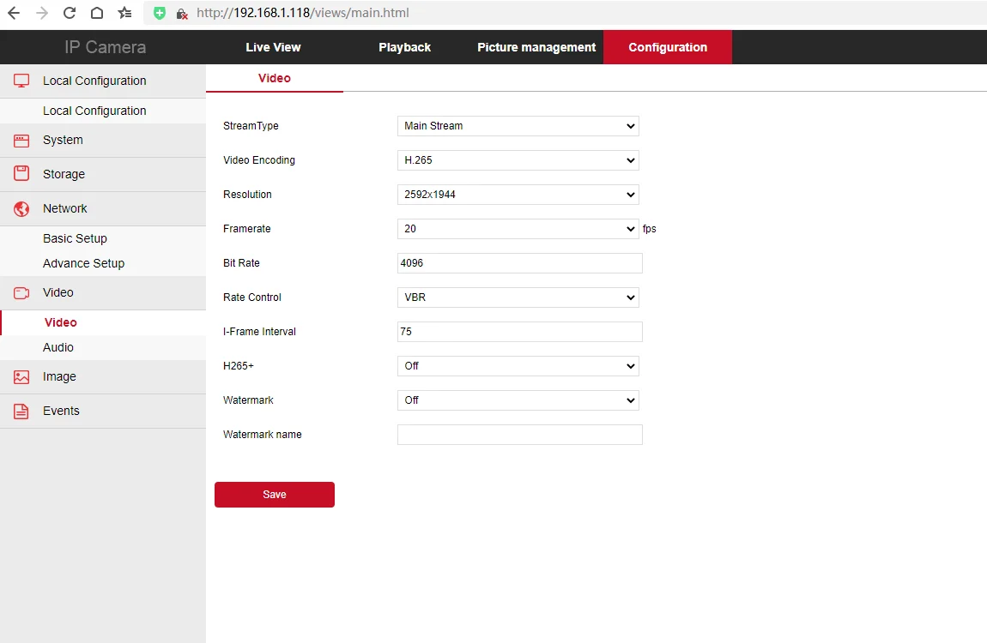
Task: Expand Local Configuration section in sidebar
Action: click(x=103, y=81)
